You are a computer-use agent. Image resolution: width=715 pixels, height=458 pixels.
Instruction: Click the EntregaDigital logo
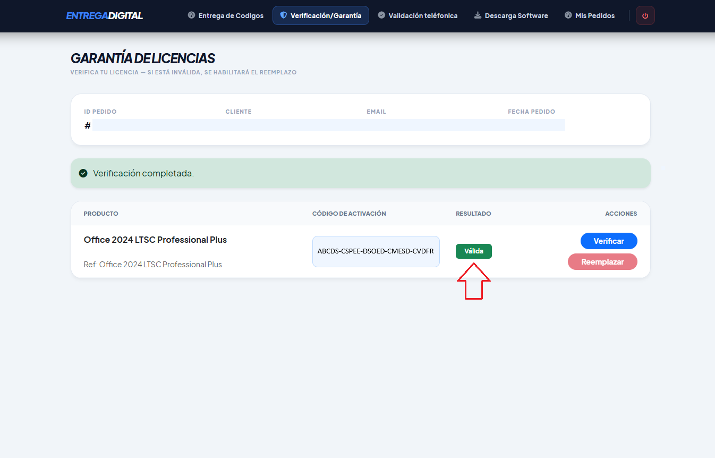[x=104, y=16]
